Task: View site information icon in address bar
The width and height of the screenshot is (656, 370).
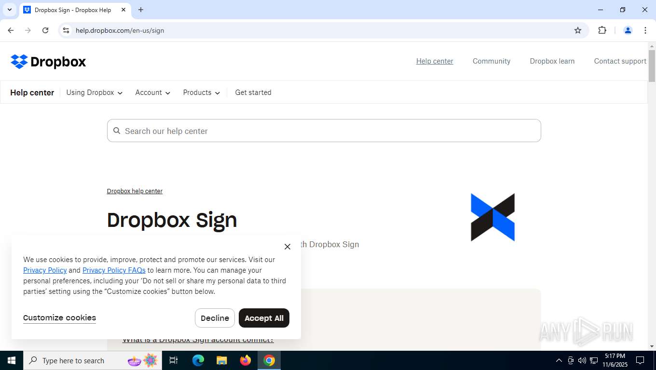Action: 66,30
